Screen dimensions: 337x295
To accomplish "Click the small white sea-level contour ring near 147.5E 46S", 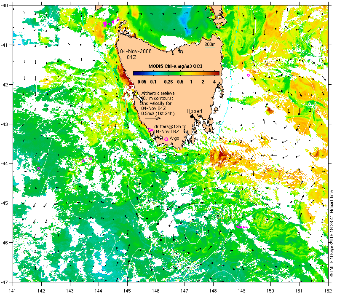I will point(194,233).
